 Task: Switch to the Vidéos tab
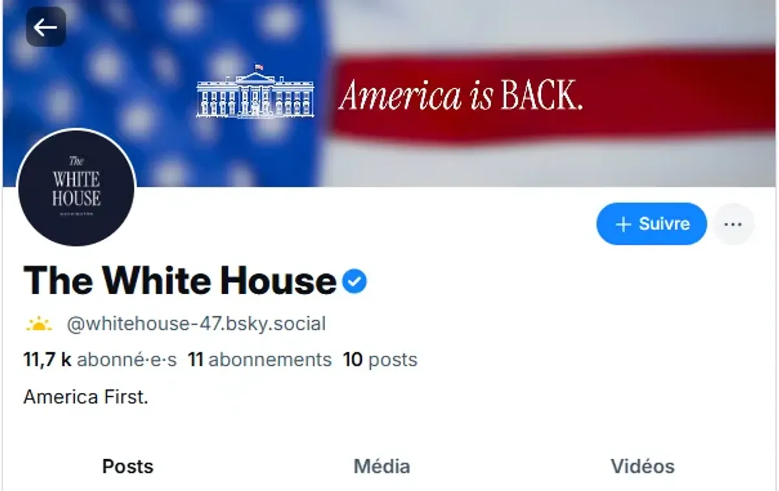[x=642, y=466]
